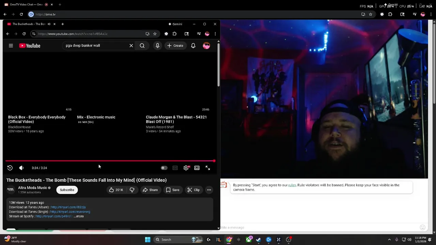Image resolution: width=436 pixels, height=245 pixels.
Task: Dislike the video with thumbs down
Action: (132, 190)
